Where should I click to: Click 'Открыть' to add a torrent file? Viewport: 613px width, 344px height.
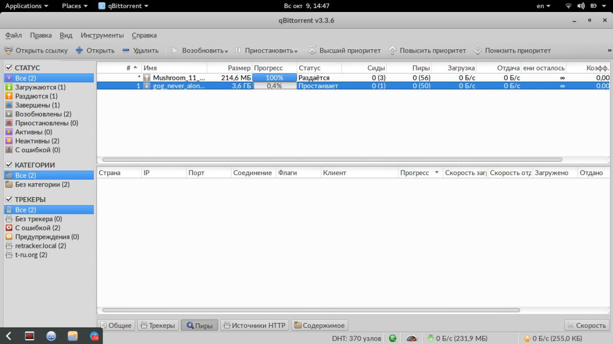(95, 50)
